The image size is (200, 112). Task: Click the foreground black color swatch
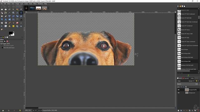point(10,33)
